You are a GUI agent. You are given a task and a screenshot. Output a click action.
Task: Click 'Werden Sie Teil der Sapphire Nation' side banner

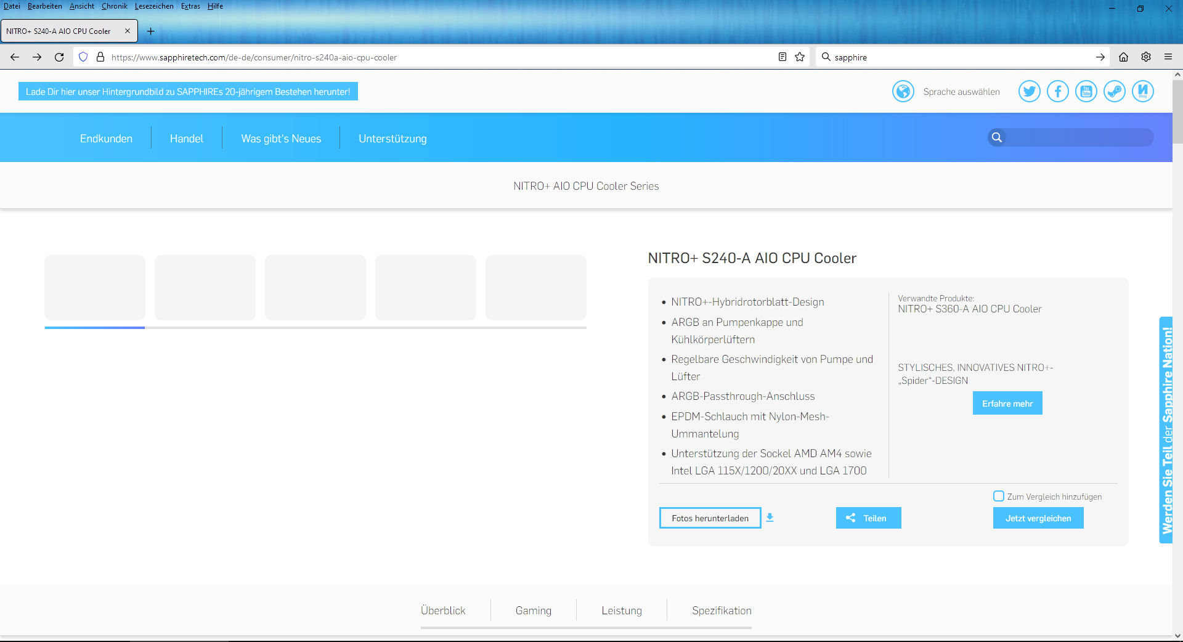pyautogui.click(x=1166, y=430)
